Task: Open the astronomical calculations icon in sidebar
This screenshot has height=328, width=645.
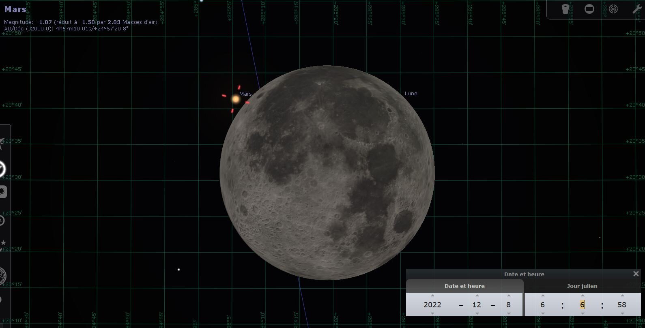Action: [3, 276]
